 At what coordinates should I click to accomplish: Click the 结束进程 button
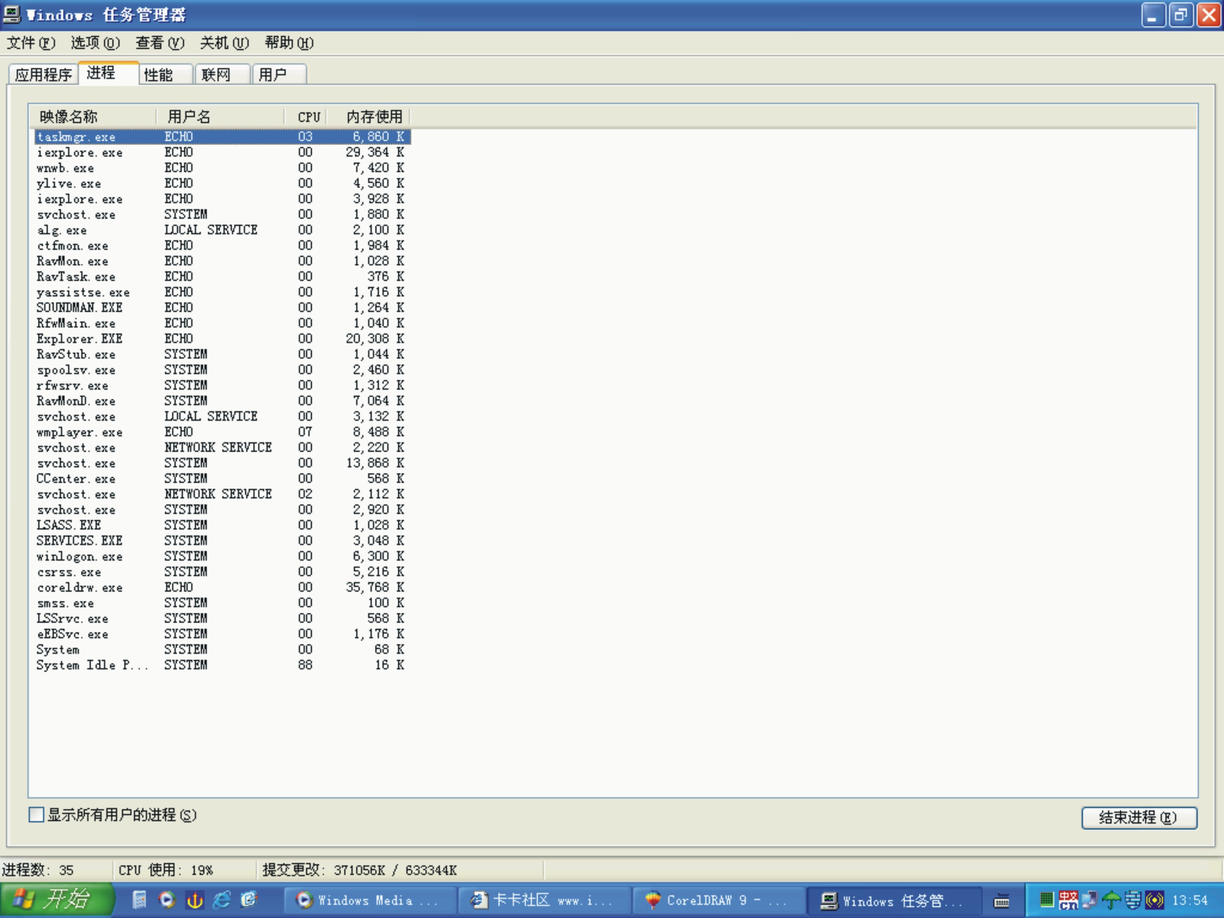(x=1138, y=817)
